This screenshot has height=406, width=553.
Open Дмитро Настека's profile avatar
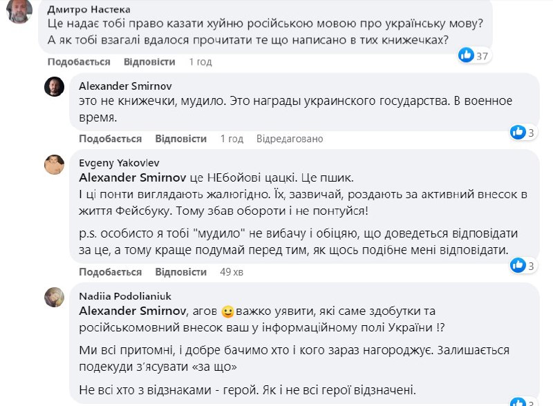click(19, 11)
